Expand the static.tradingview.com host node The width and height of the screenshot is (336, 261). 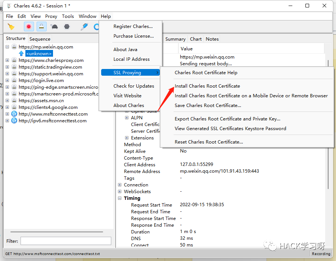7,67
